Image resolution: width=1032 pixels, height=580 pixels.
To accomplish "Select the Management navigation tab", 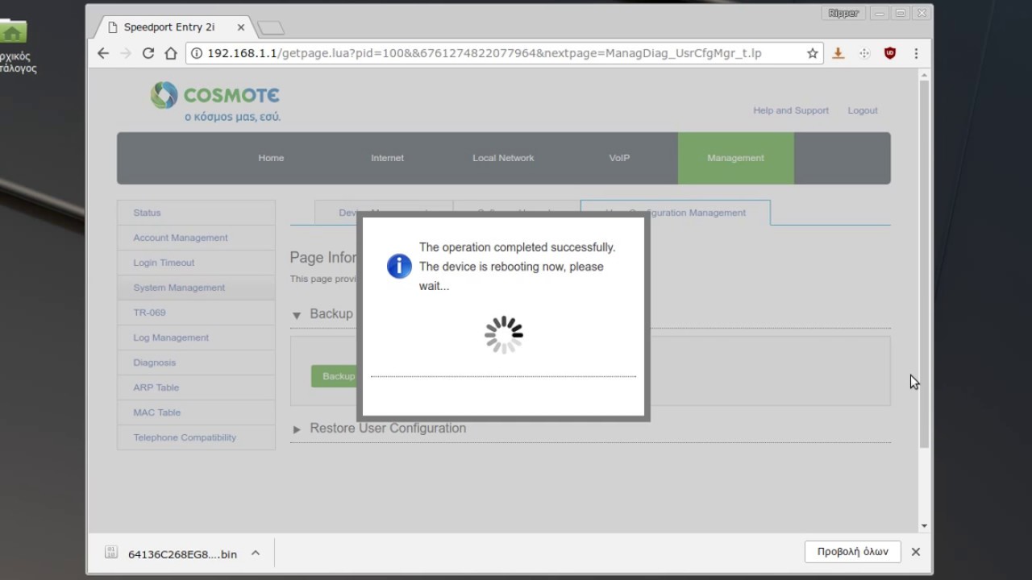I will [x=735, y=158].
